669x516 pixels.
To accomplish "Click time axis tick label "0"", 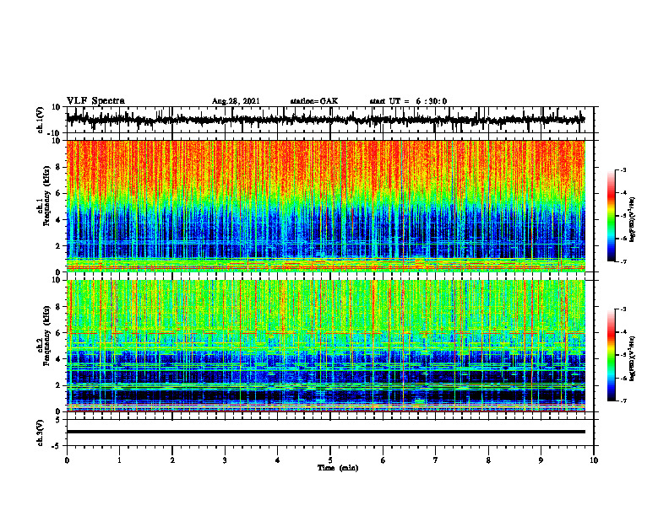I will [x=67, y=460].
